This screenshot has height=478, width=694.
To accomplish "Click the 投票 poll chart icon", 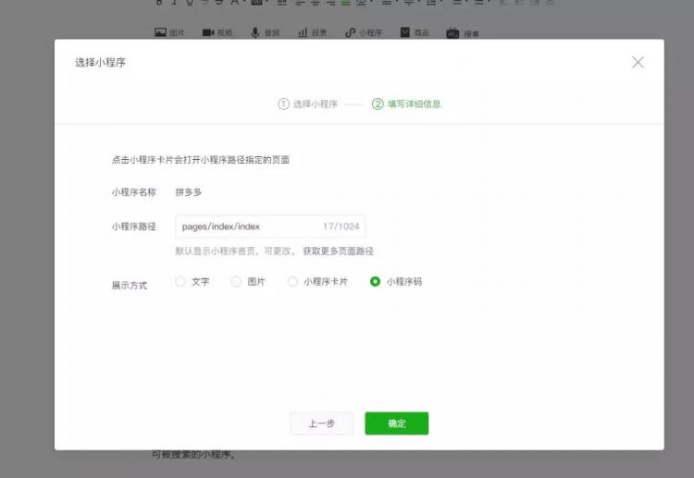I will (303, 32).
